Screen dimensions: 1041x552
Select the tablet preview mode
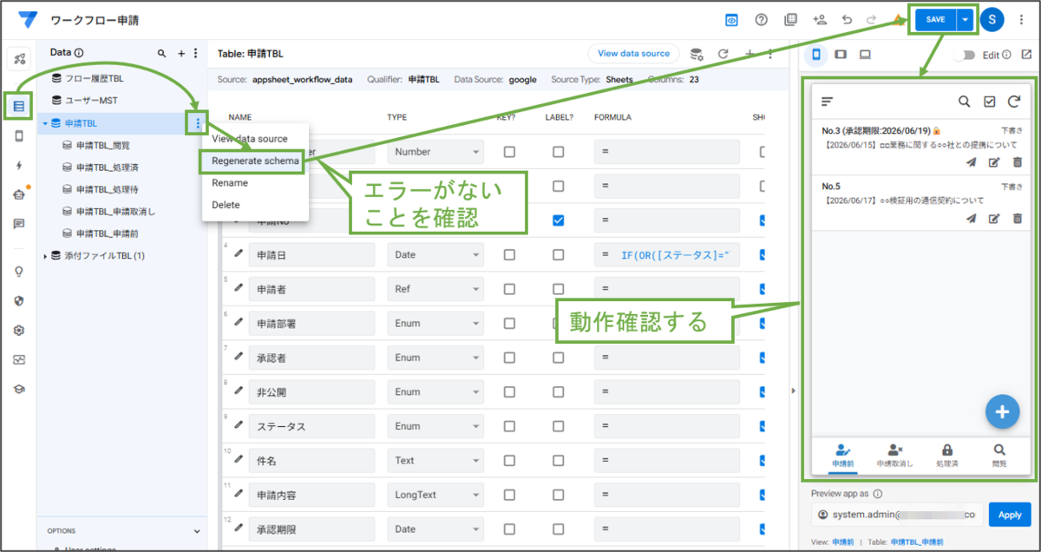(841, 55)
